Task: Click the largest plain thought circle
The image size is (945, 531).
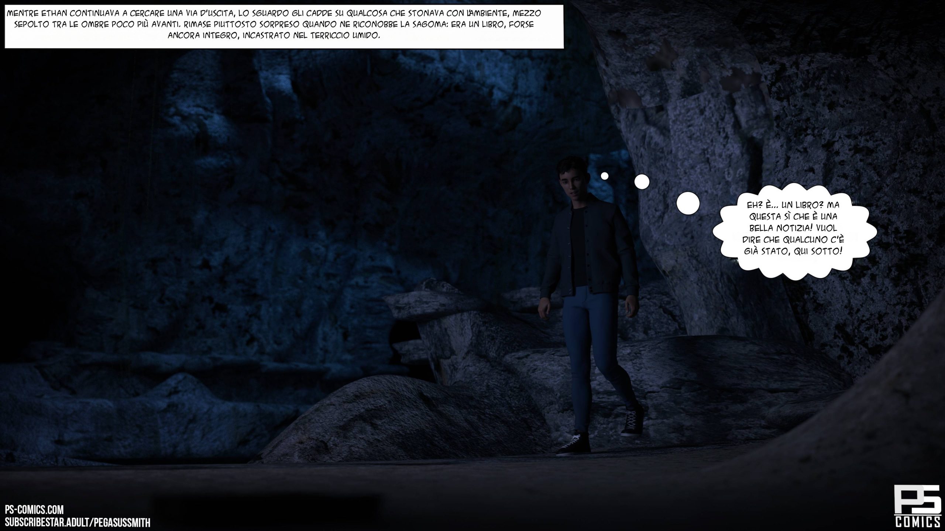Action: tap(688, 203)
